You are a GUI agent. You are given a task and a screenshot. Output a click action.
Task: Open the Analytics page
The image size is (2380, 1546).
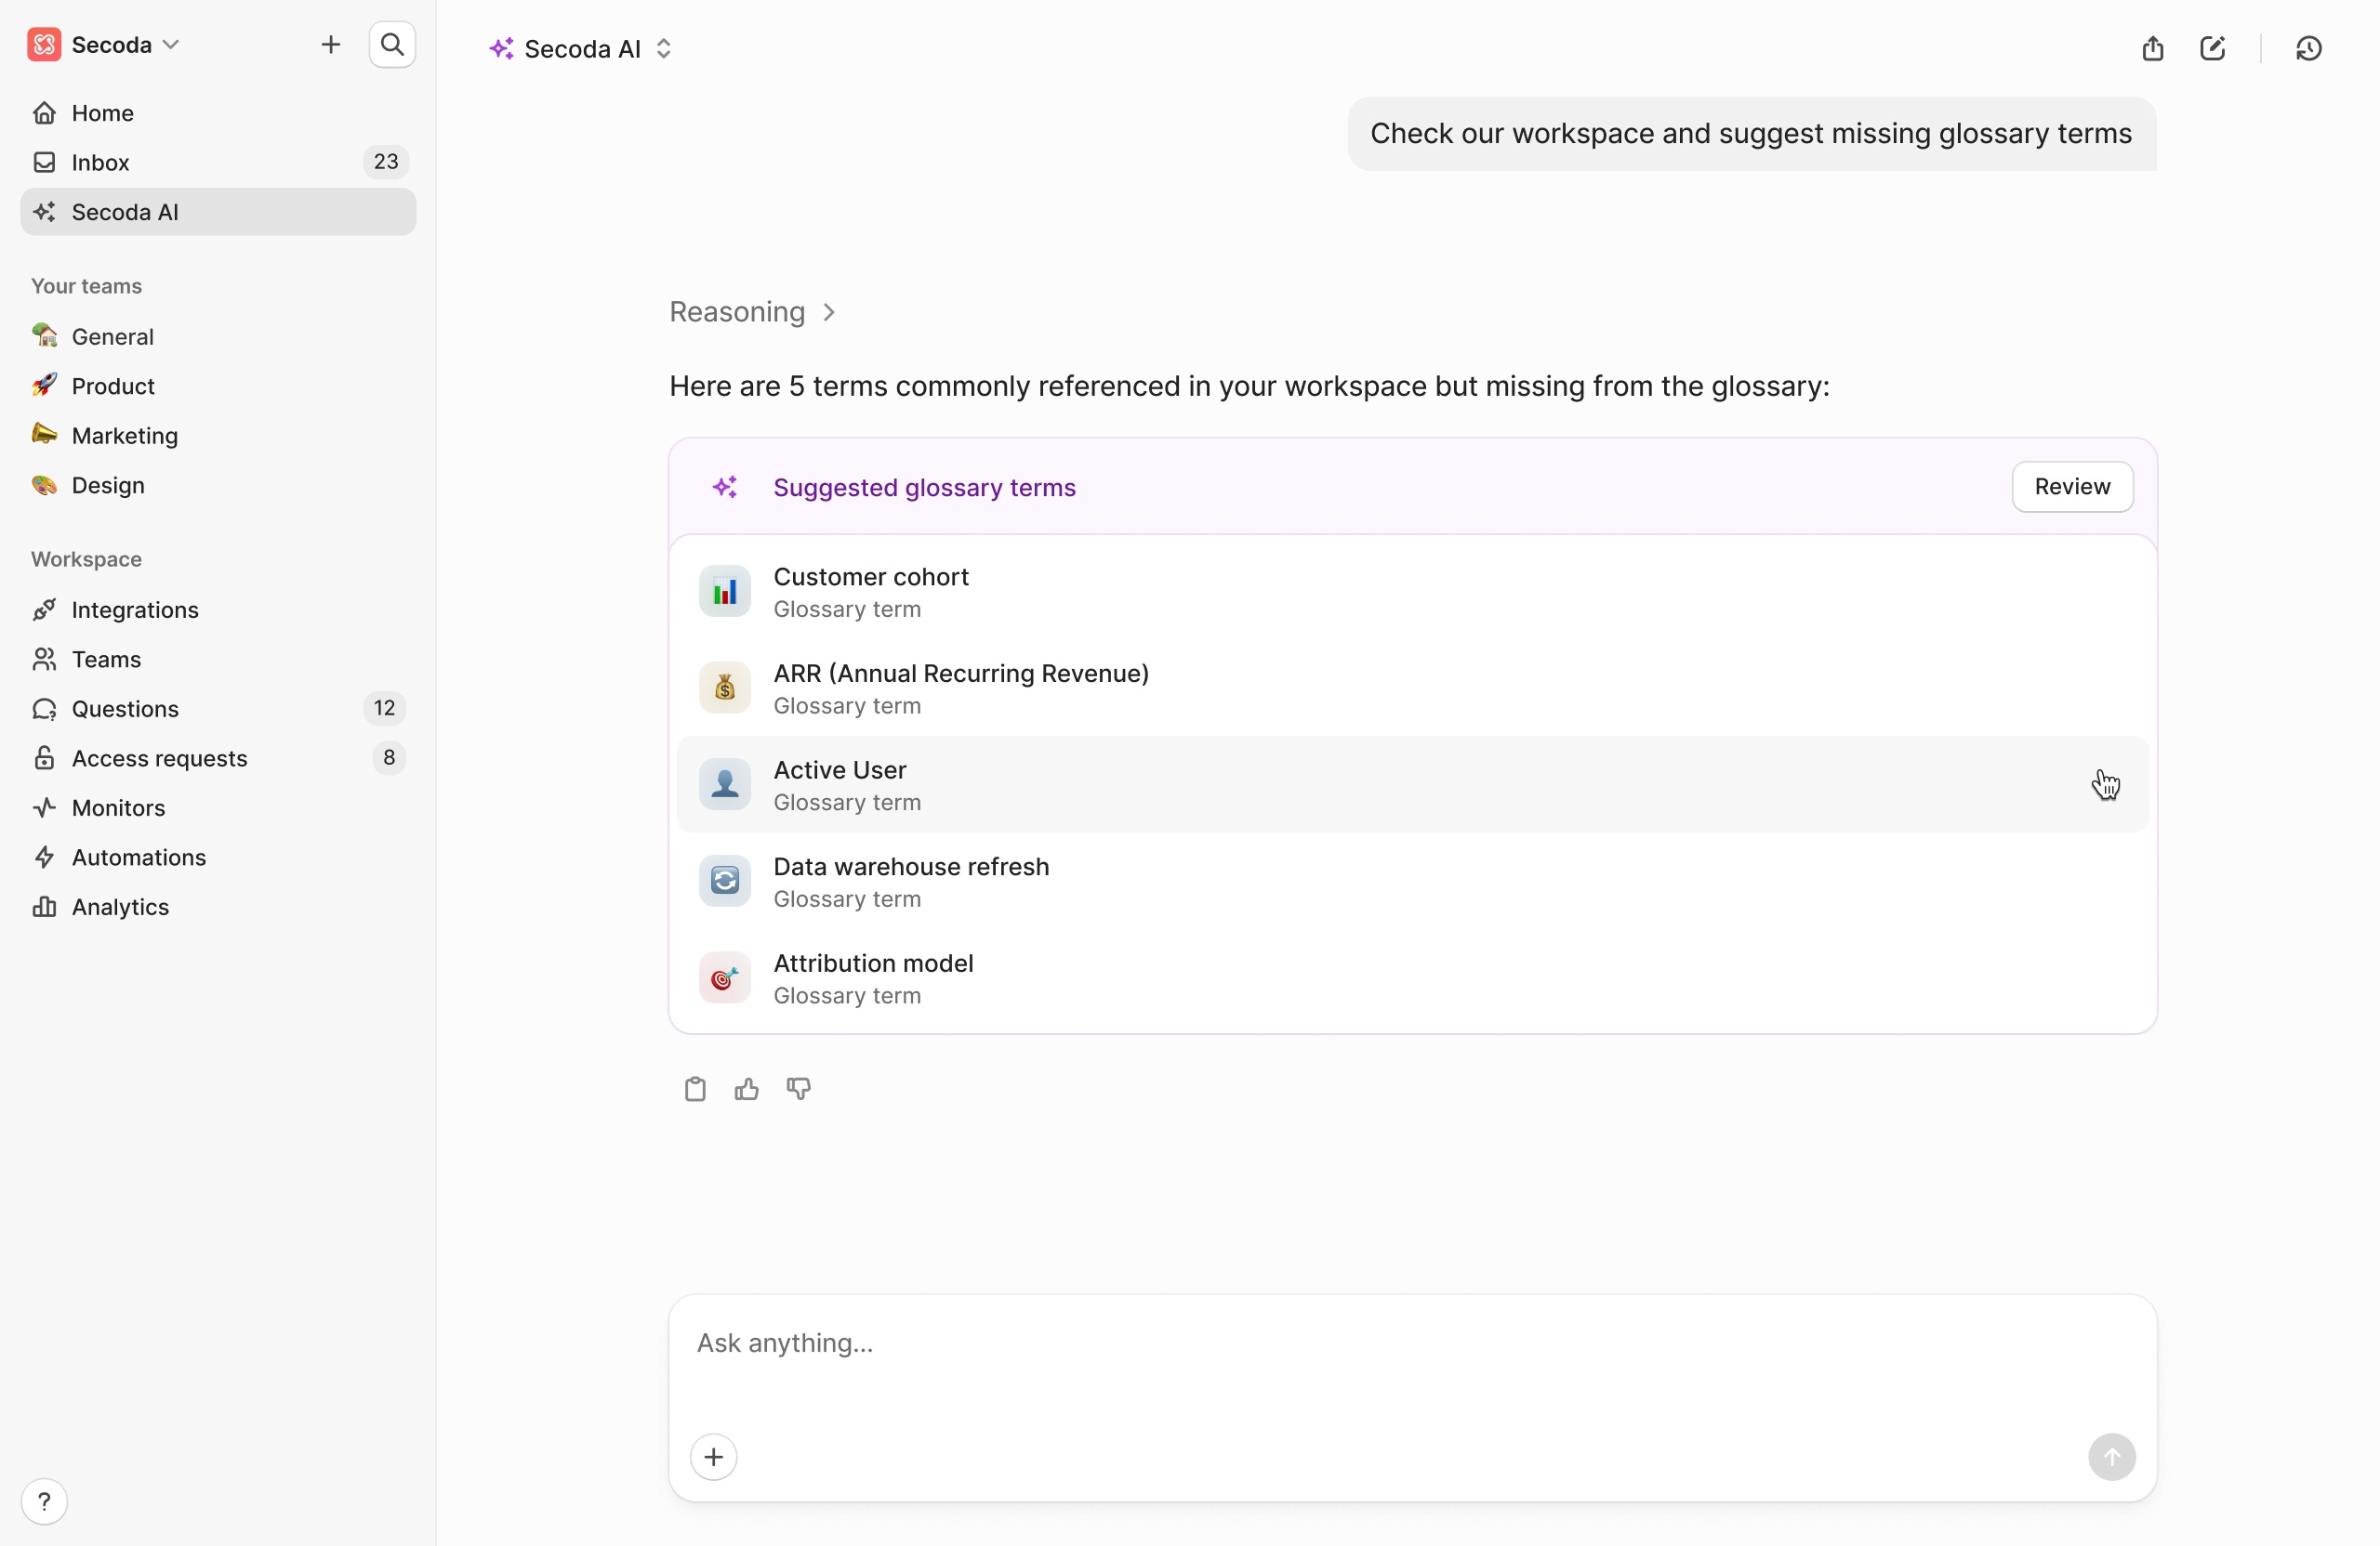[x=218, y=907]
